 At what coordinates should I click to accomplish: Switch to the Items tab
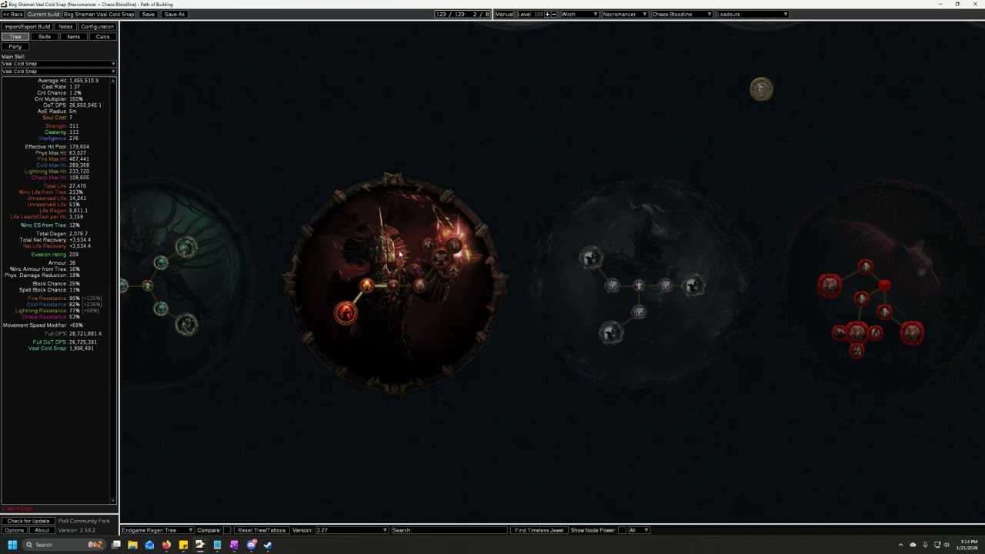pos(73,37)
